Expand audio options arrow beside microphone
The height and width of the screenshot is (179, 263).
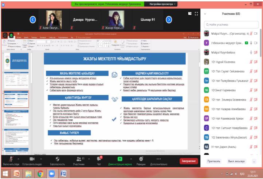pos(19,159)
